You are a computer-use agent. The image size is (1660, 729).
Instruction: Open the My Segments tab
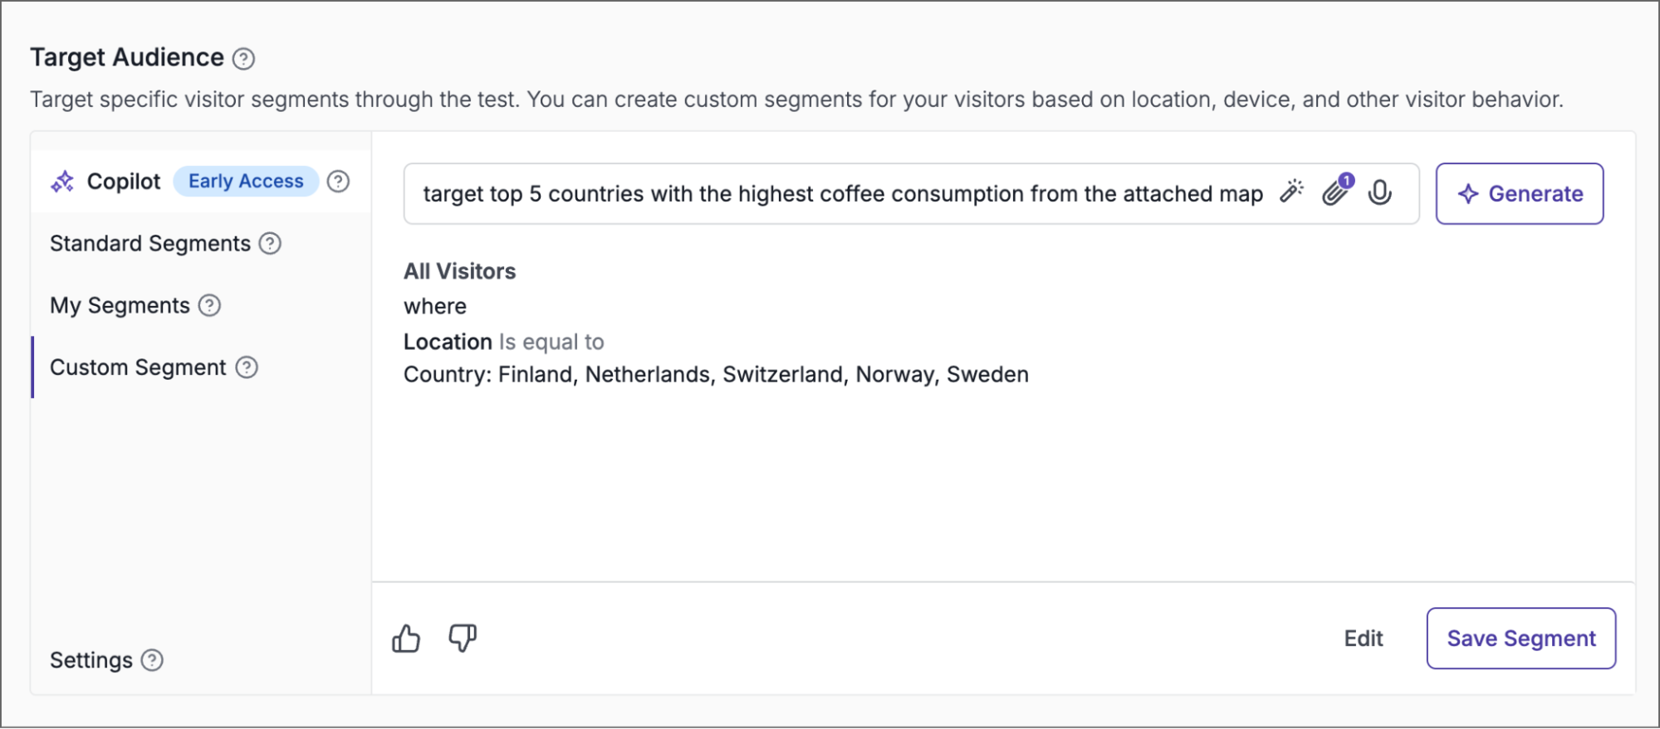(x=120, y=306)
